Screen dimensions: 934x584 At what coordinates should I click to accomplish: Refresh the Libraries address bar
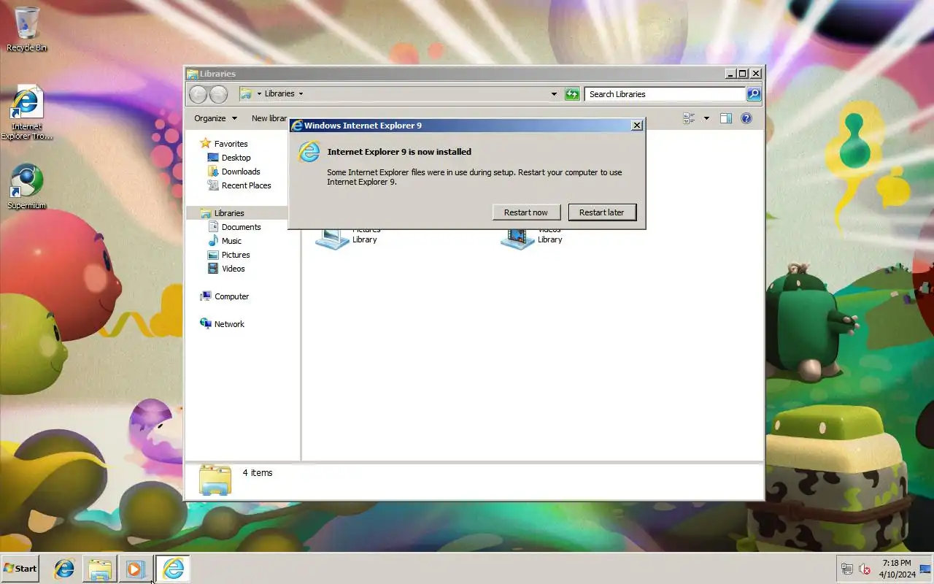(572, 94)
